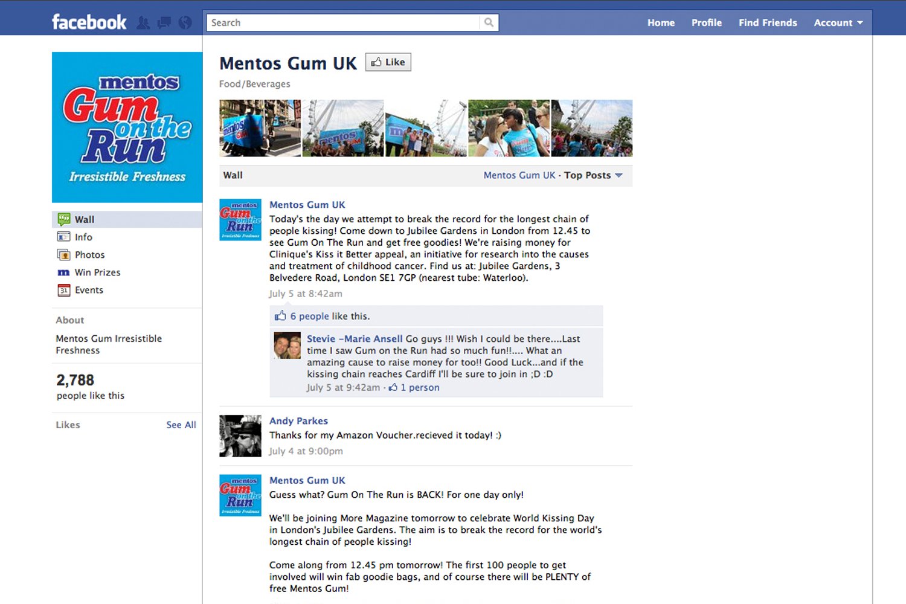The width and height of the screenshot is (906, 604).
Task: Click the Food/Beverages category text
Action: tap(255, 84)
